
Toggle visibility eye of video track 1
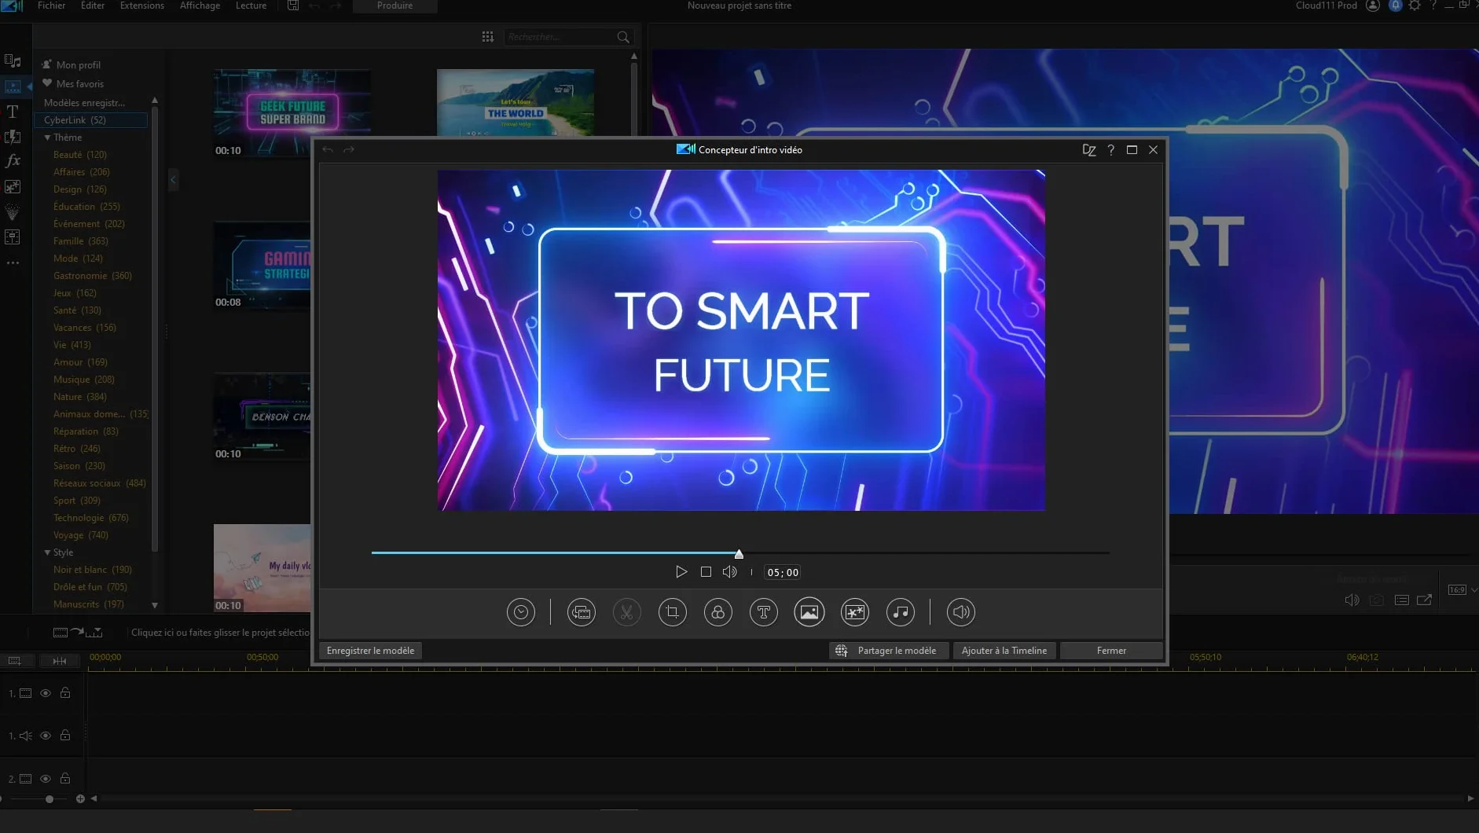[x=46, y=693]
